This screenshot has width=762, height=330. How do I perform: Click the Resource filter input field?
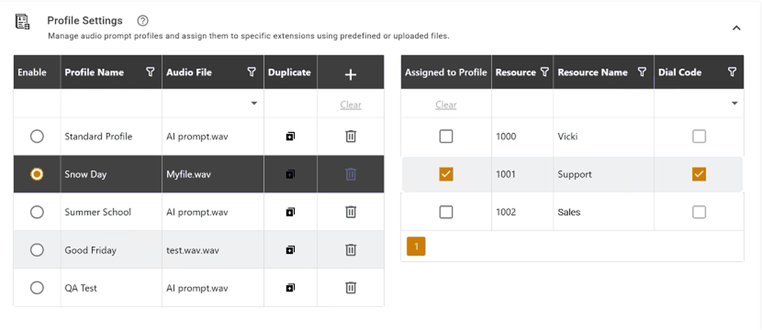click(522, 104)
